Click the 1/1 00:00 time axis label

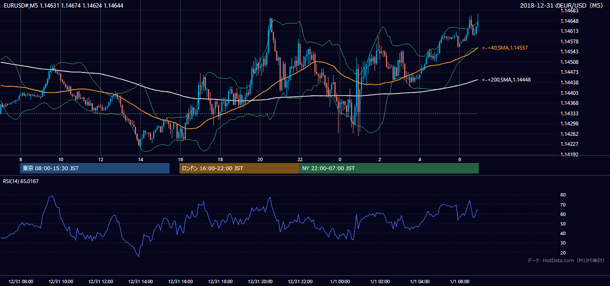pyautogui.click(x=340, y=282)
